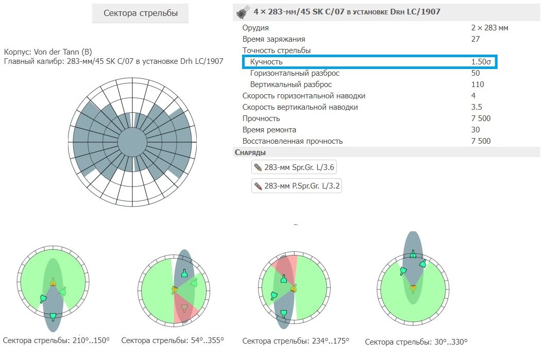The image size is (547, 358).
Task: Select the 283-мм P.Spr.Gr. L/3.2 shell button
Action: tap(297, 185)
